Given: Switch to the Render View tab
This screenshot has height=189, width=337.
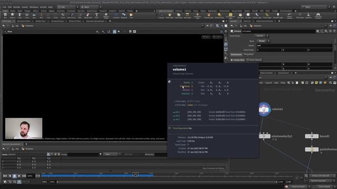Looking at the screenshot, I should pyautogui.click(x=41, y=21).
